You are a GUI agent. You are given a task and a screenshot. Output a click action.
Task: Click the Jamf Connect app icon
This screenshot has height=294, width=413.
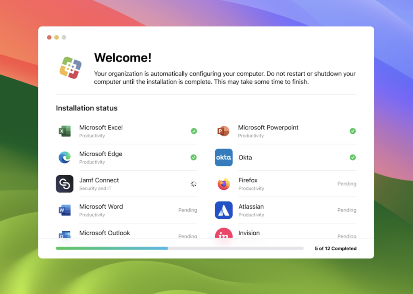pos(65,184)
